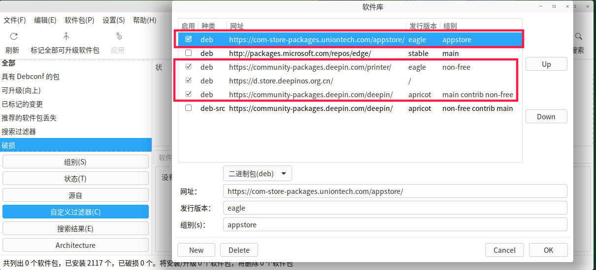Click the 搜索结果(E) button

pos(75,229)
